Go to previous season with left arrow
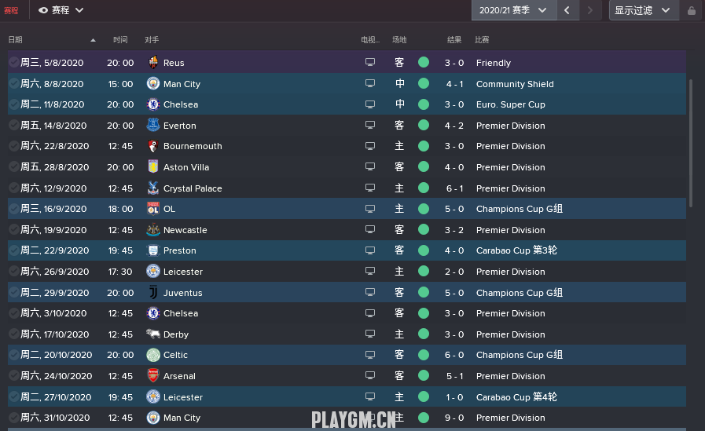 coord(567,10)
